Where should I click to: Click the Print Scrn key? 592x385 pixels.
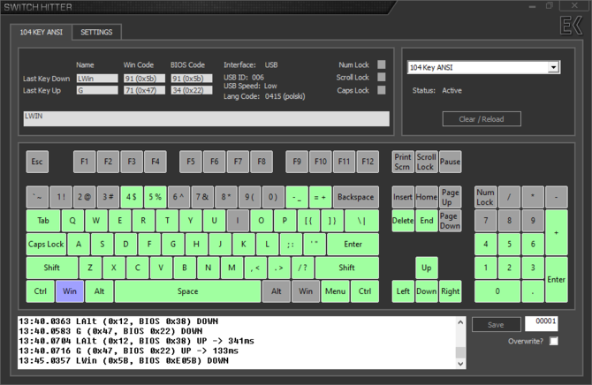coord(402,162)
